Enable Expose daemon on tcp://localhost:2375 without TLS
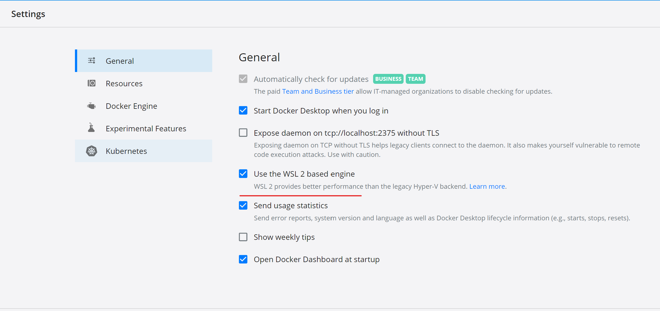 point(243,133)
